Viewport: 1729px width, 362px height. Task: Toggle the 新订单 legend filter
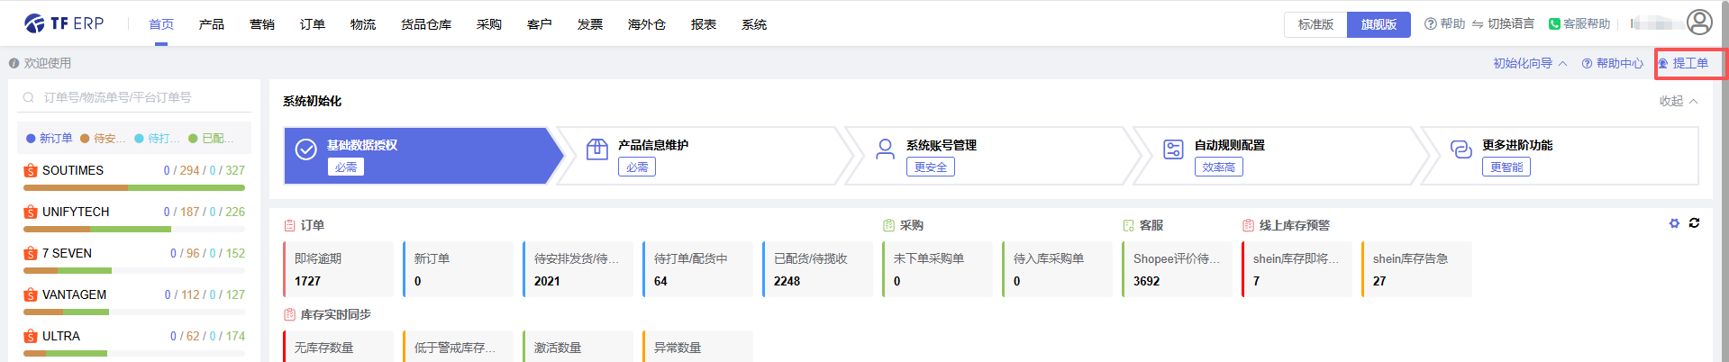pyautogui.click(x=50, y=138)
